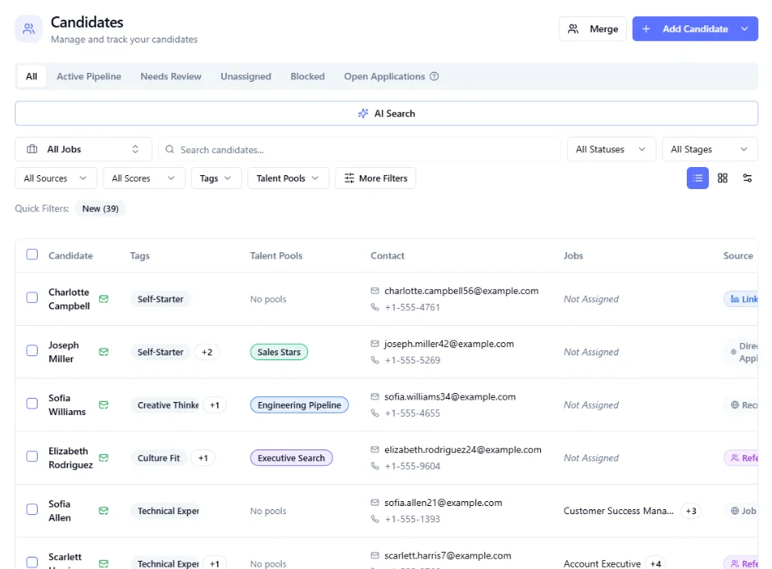
Task: Click the Talent Pools column header
Action: click(x=275, y=255)
